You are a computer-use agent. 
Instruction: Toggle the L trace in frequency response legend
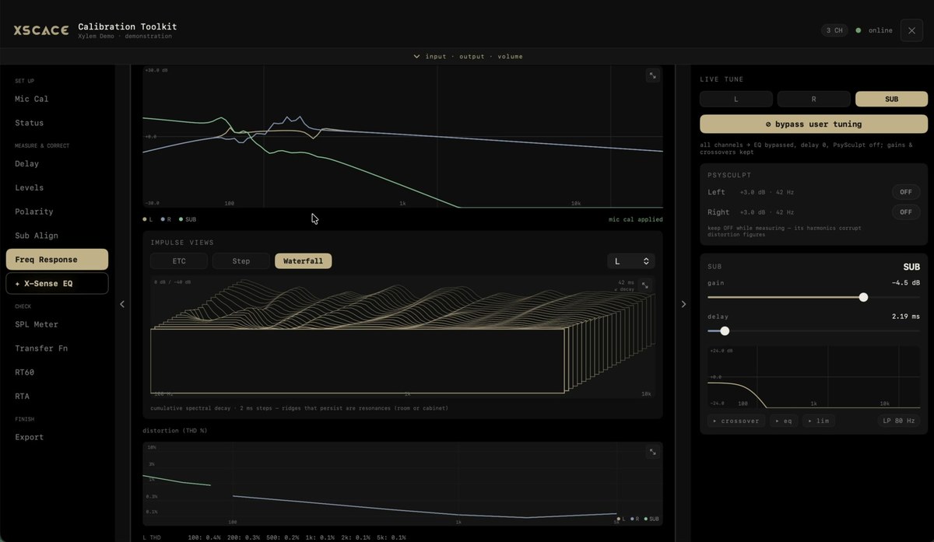click(148, 219)
